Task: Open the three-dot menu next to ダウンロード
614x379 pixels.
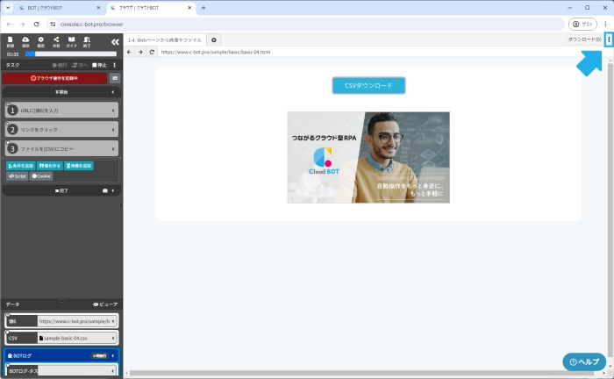Action: [x=609, y=39]
